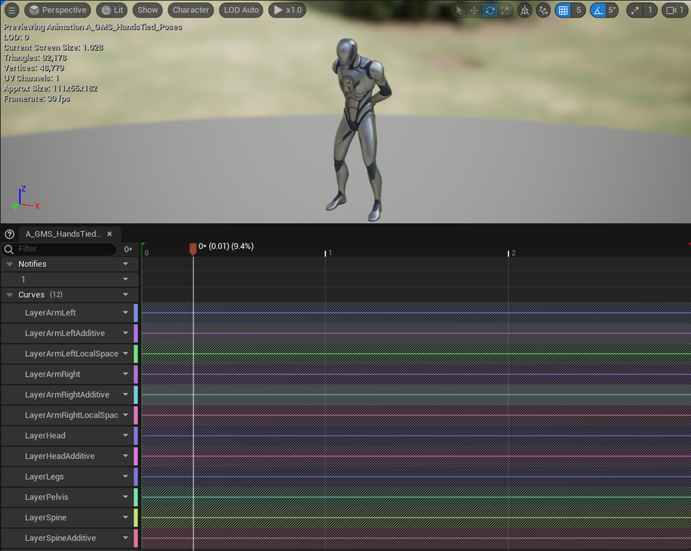The image size is (691, 551).
Task: Select the LayerArmRightAdditive curve row
Action: (70, 394)
